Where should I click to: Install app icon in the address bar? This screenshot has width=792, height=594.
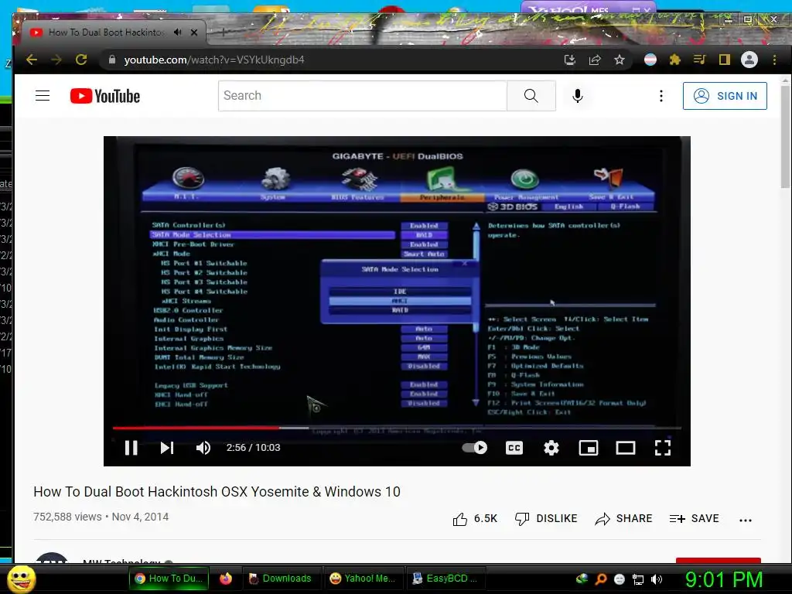[570, 60]
